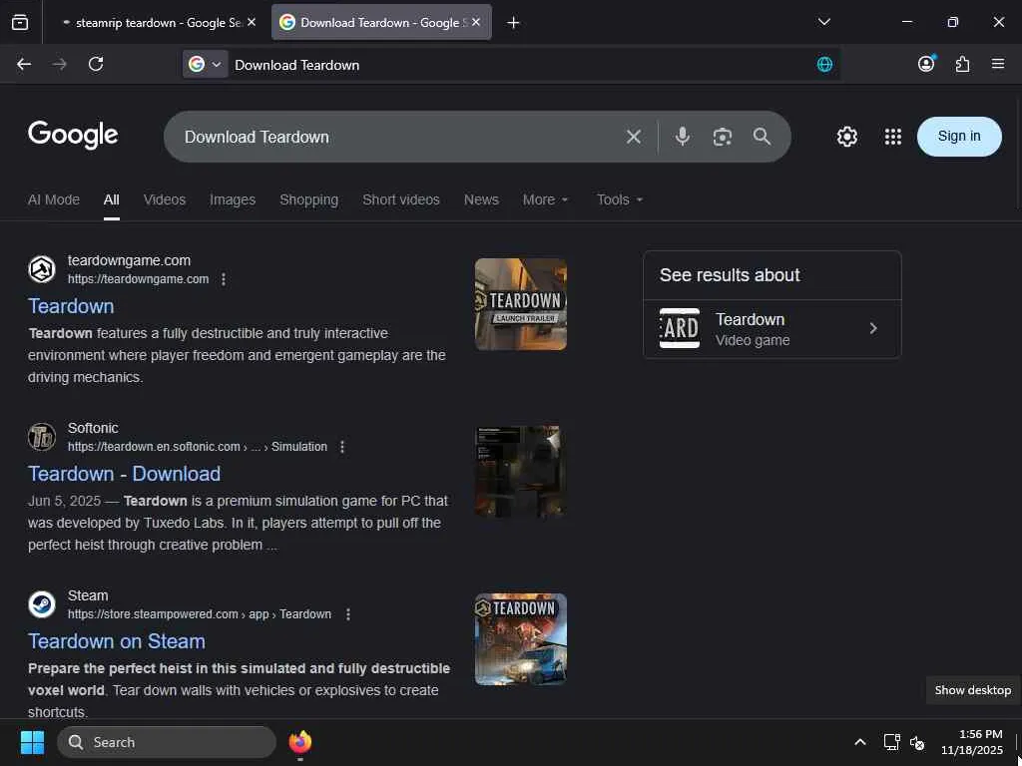Reload the current page

[96, 64]
